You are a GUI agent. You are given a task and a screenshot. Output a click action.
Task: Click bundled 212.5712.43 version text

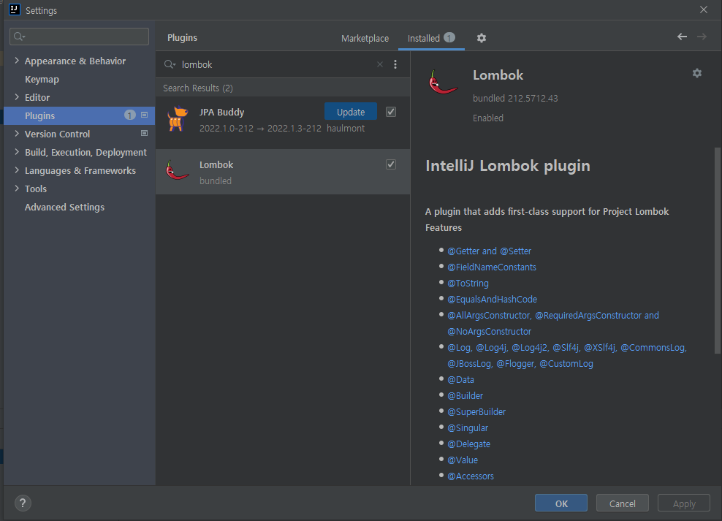coord(515,99)
